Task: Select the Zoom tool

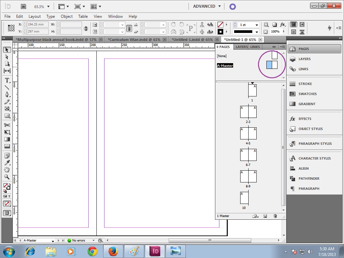Action: (x=7, y=177)
